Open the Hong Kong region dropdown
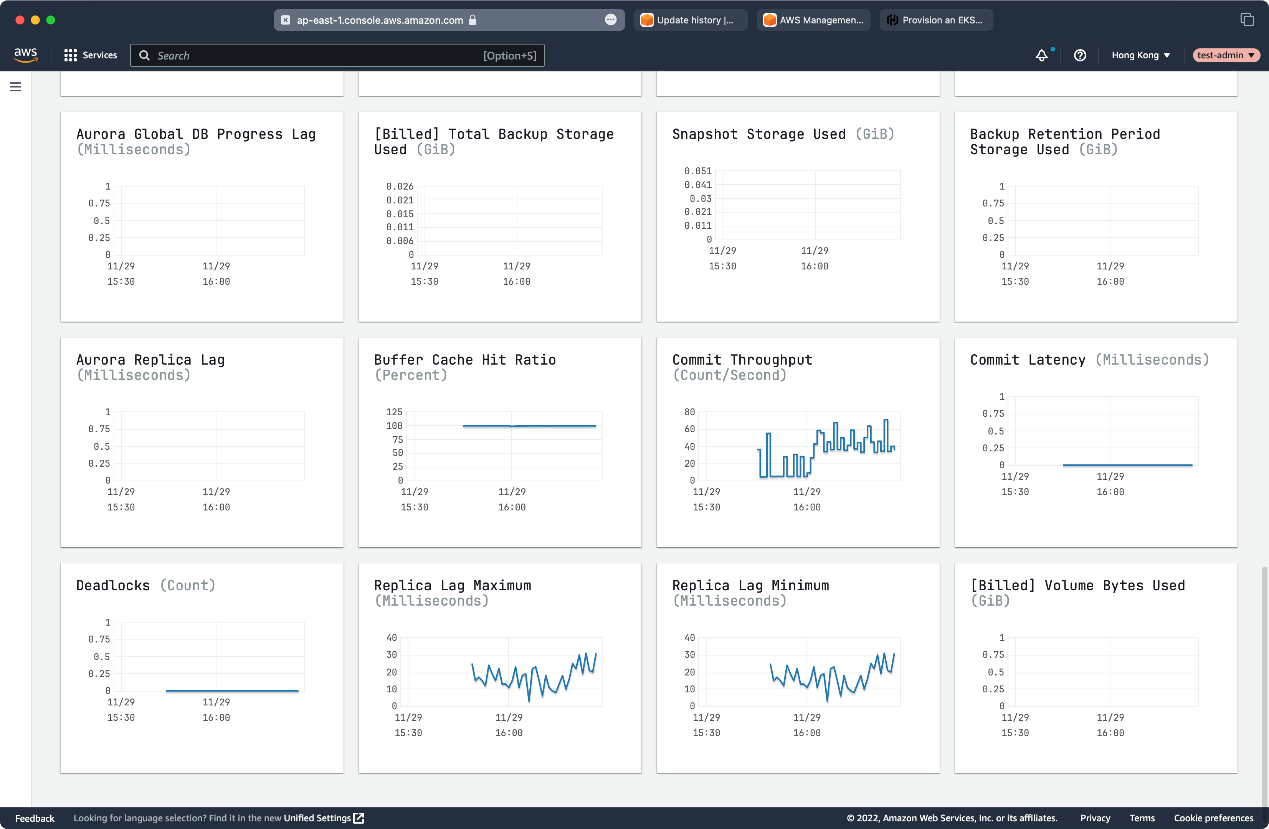 (1140, 55)
